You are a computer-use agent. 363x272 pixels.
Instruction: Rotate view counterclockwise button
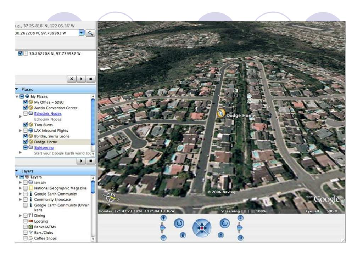179,223
